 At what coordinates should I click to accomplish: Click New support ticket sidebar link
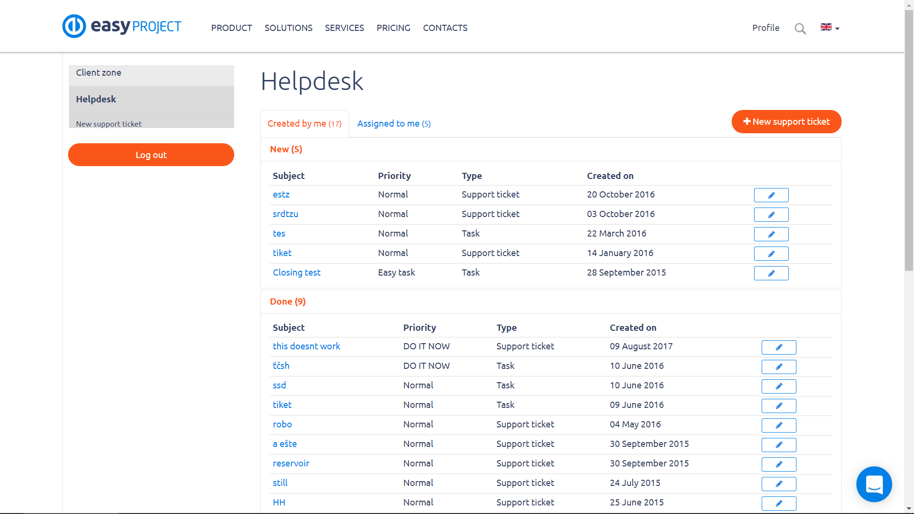109,124
